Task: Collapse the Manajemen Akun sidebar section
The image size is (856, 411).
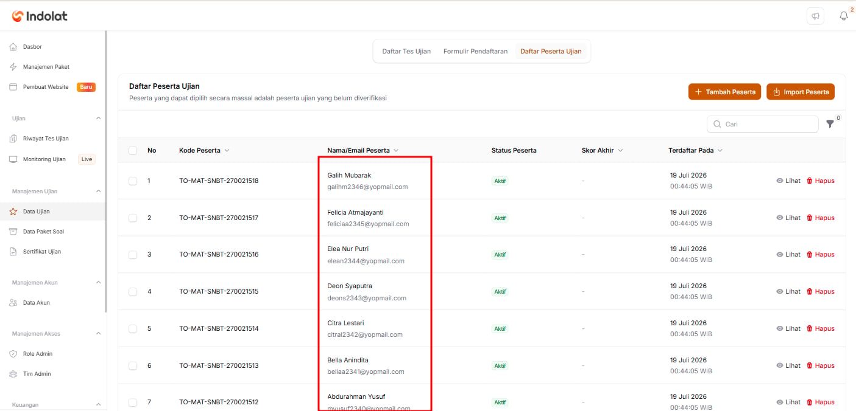Action: [99, 283]
